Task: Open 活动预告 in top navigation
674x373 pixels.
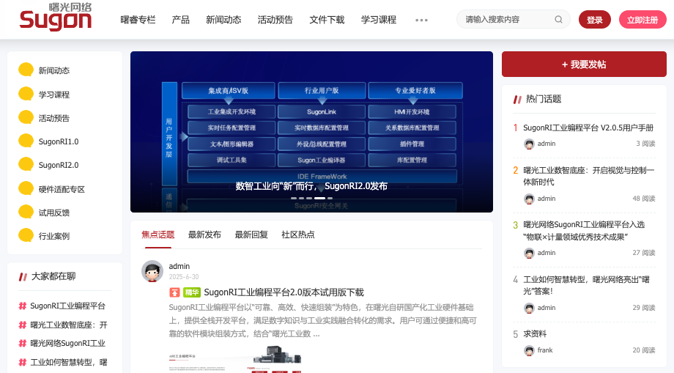Action: (275, 20)
